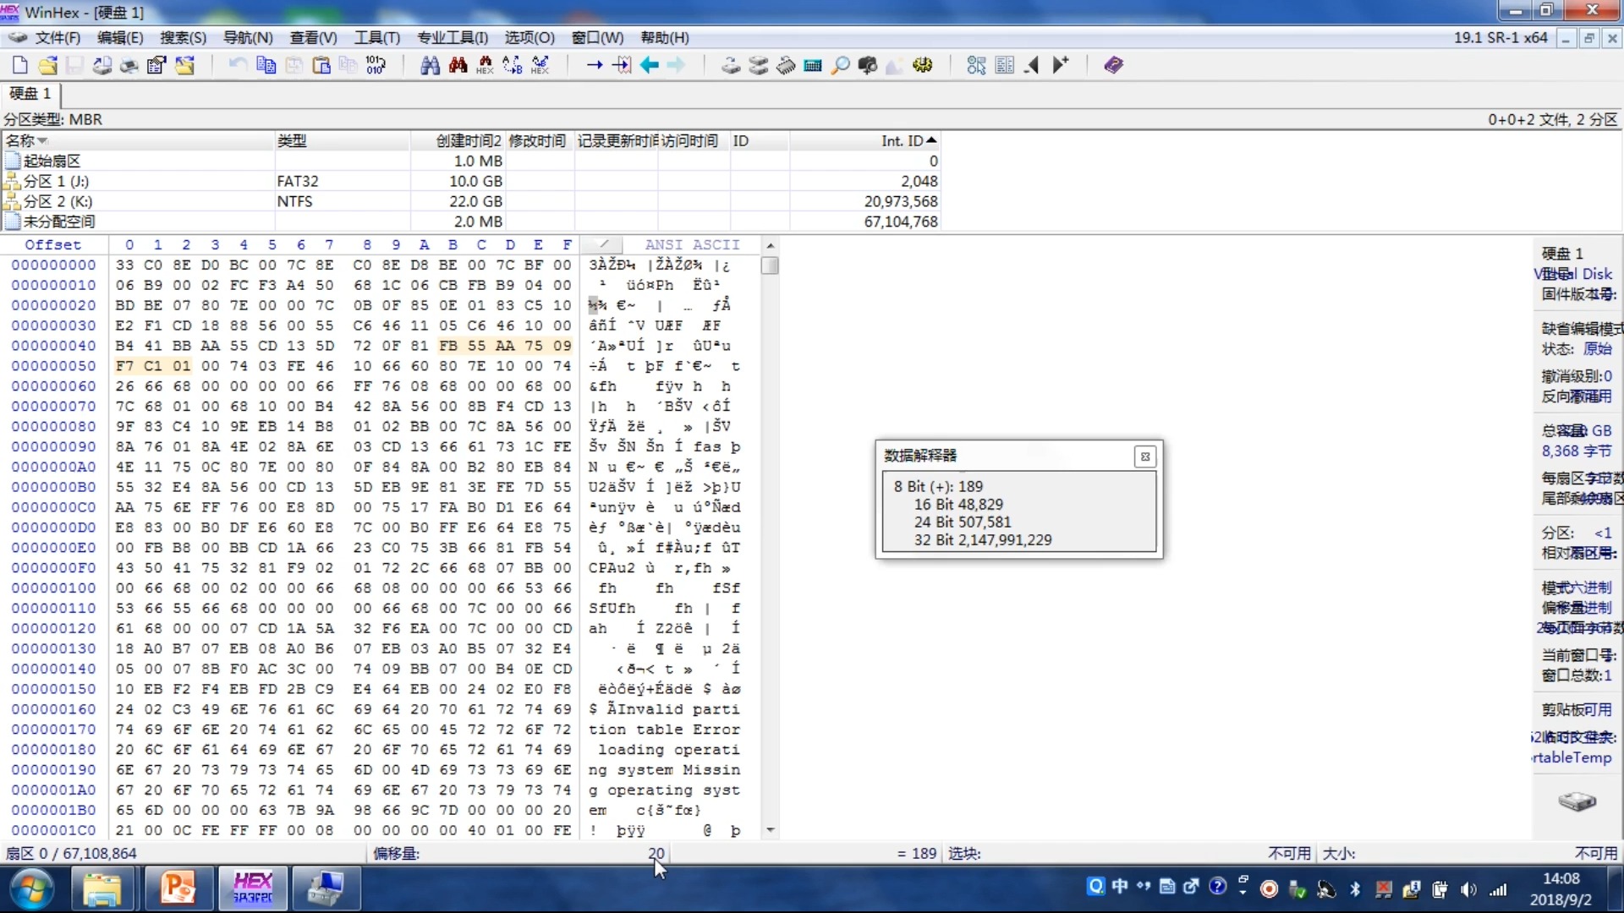
Task: Open PowerPoint from the taskbar
Action: (x=178, y=888)
